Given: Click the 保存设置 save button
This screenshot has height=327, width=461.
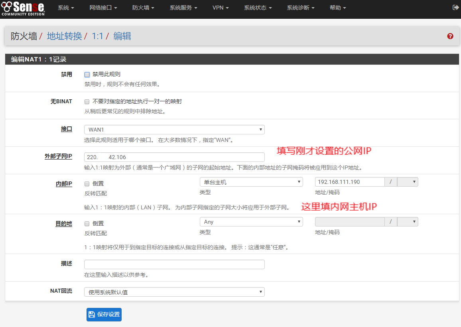Looking at the screenshot, I should (x=104, y=314).
